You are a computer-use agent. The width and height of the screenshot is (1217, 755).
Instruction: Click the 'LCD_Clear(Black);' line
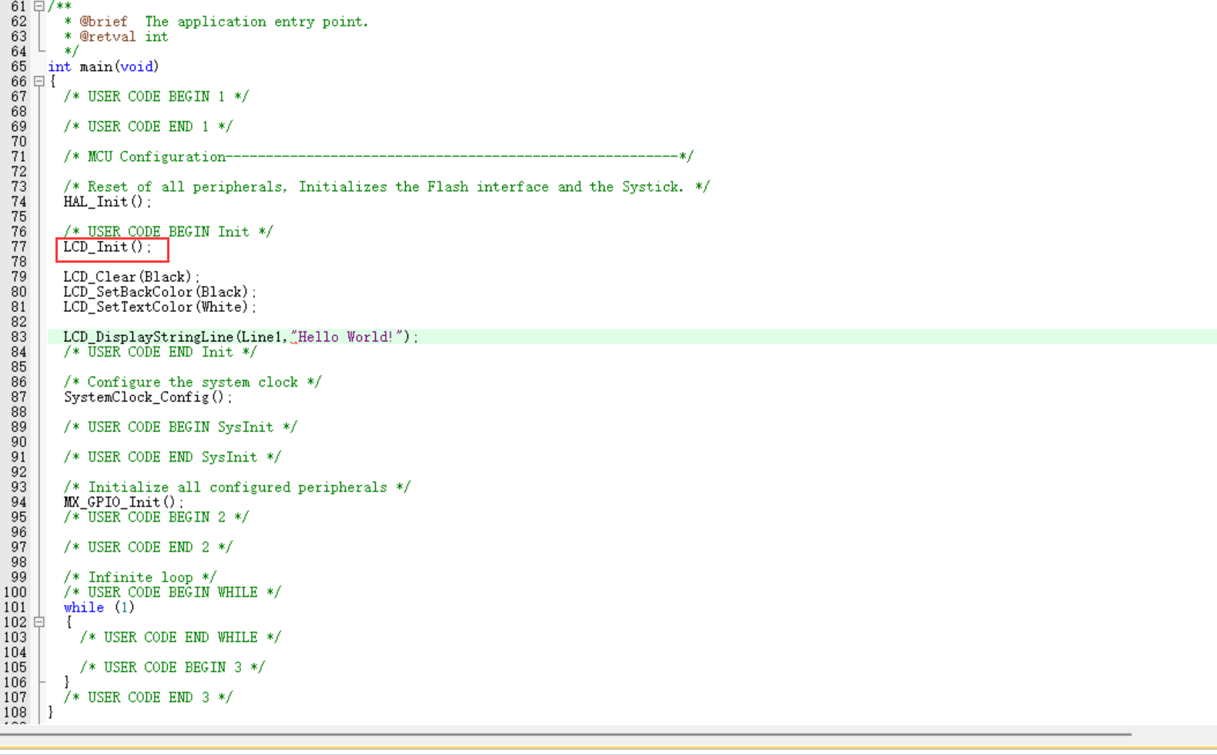[131, 277]
